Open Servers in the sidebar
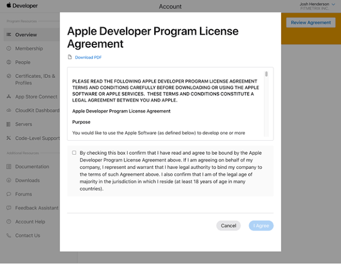The width and height of the screenshot is (341, 264). click(24, 124)
